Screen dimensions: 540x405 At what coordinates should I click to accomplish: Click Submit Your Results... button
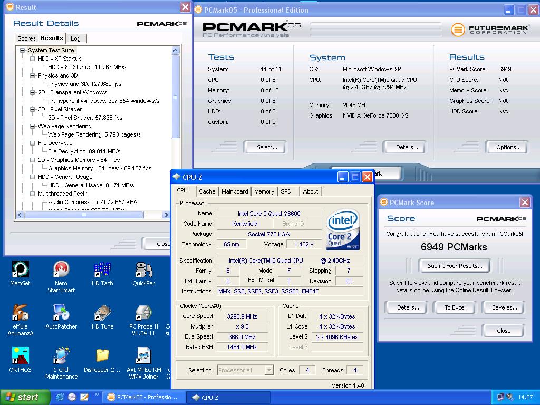(455, 266)
